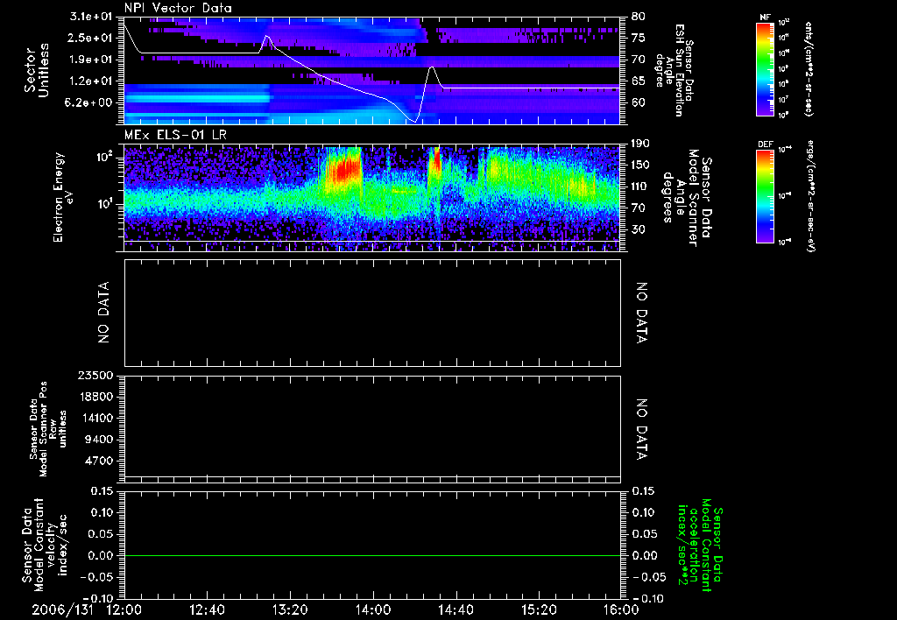Viewport: 897px width, 620px height.
Task: Click the "Electron Energy eV" axis title
Action: click(x=62, y=197)
